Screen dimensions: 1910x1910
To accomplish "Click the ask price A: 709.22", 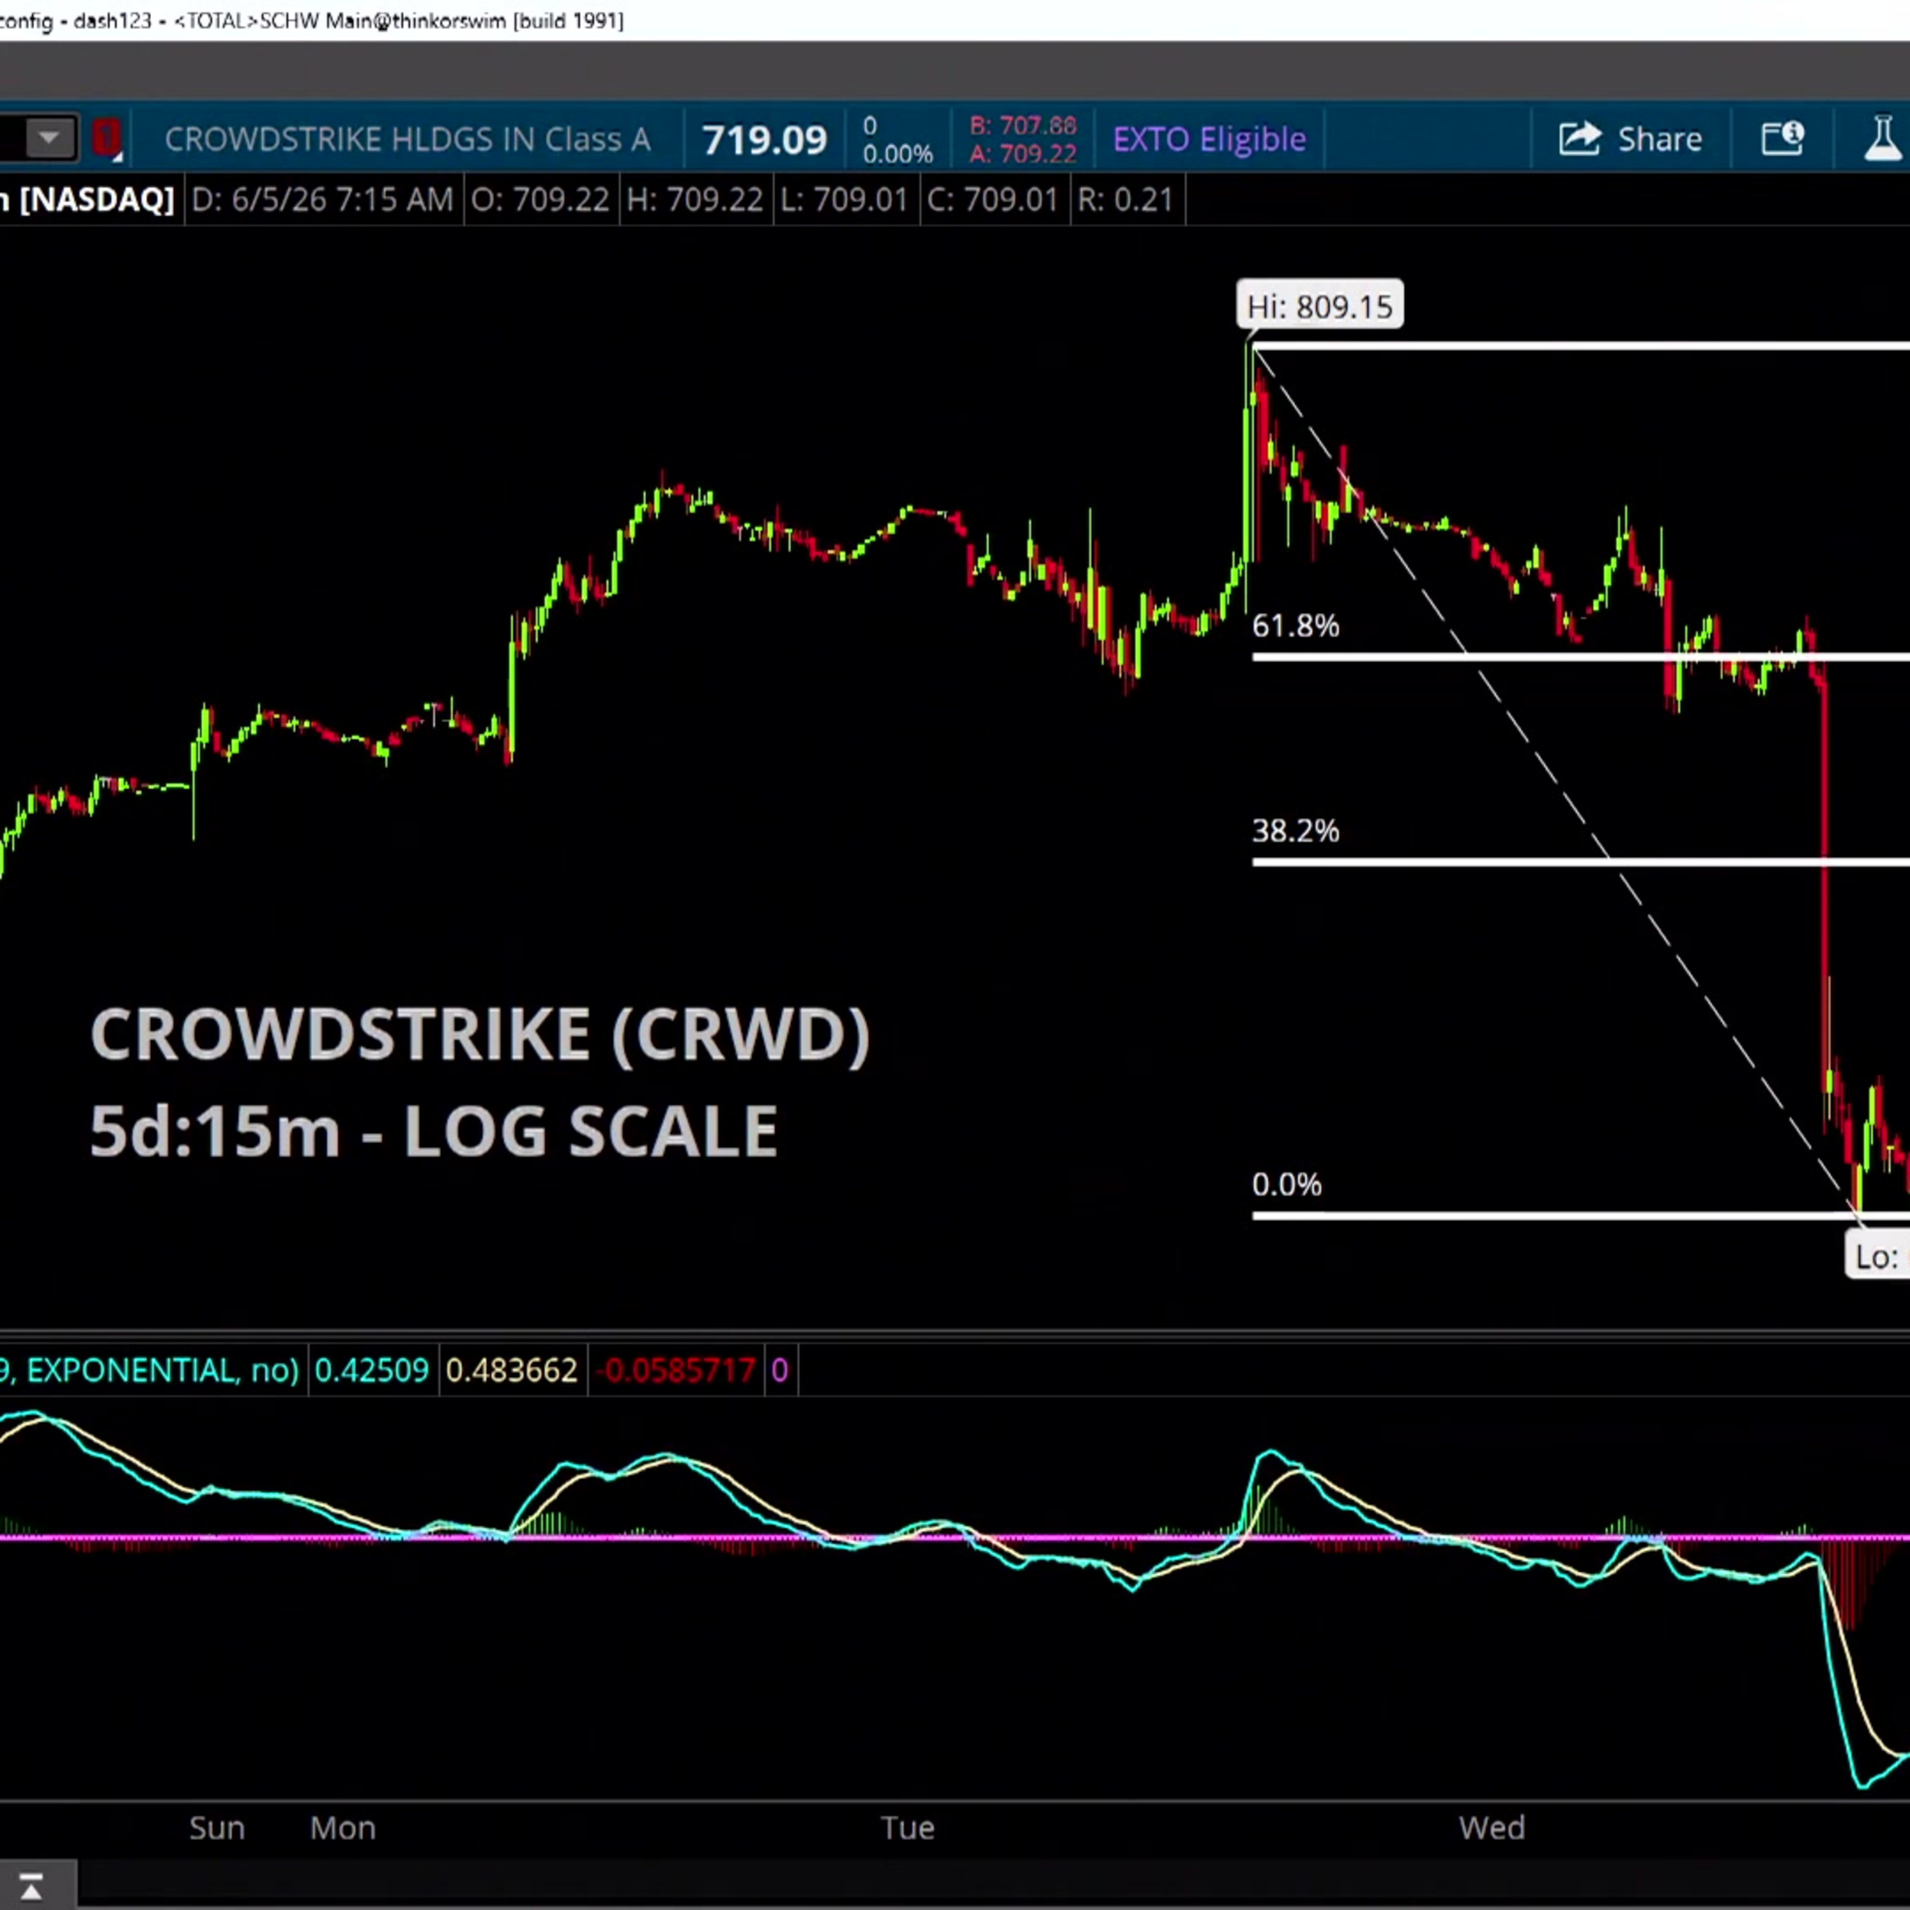I will (x=1022, y=153).
